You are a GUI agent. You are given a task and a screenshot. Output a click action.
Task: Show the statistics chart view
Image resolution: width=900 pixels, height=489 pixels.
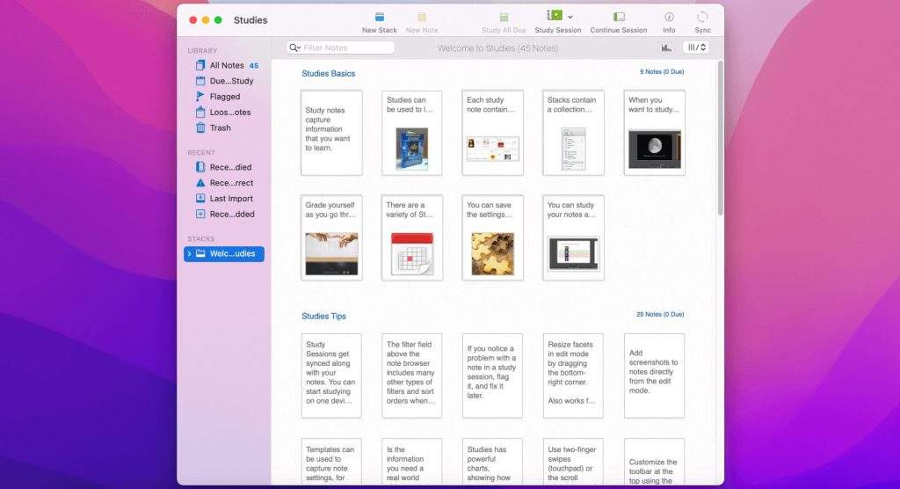[666, 47]
